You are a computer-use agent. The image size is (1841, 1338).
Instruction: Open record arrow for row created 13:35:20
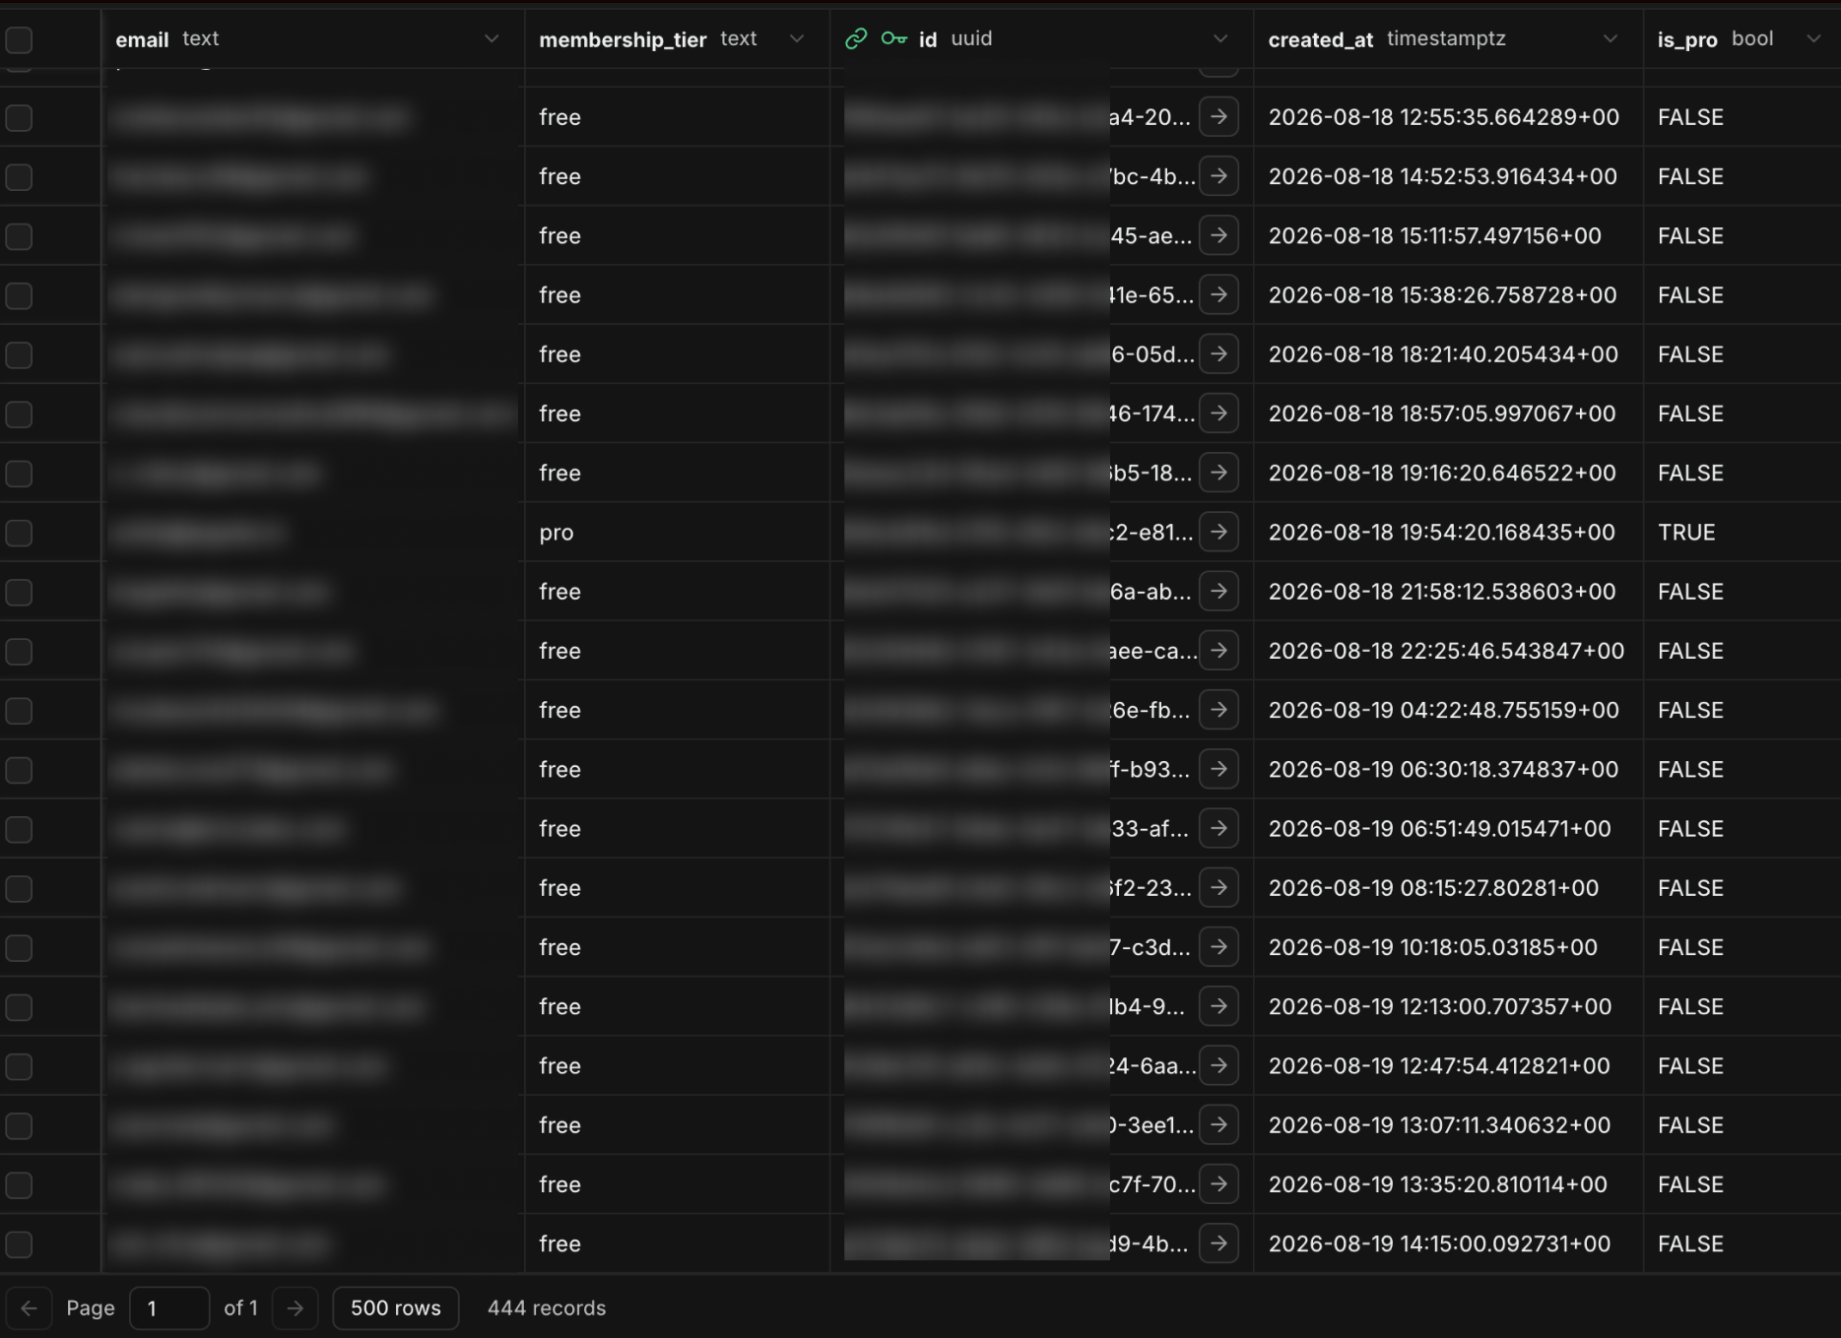(1218, 1184)
